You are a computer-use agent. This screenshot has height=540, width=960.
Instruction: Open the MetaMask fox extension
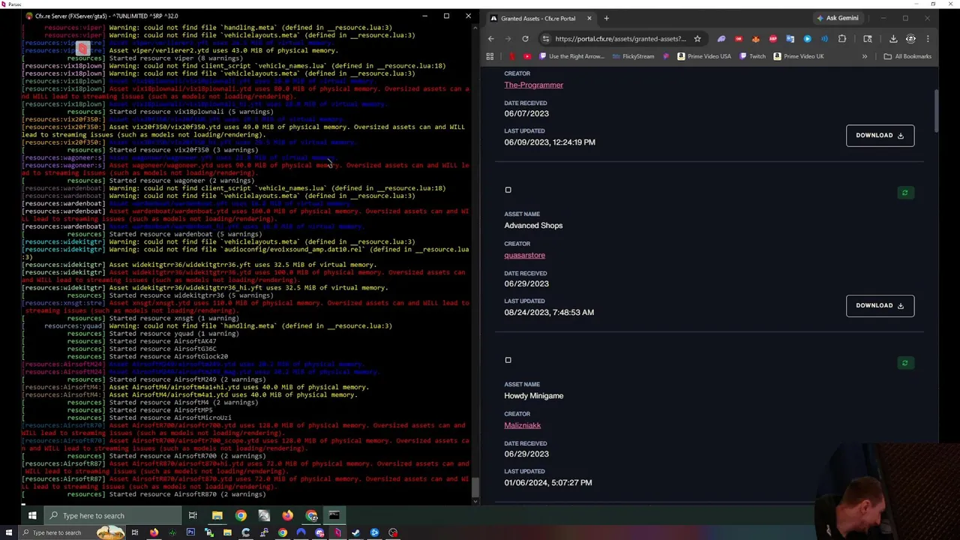[x=755, y=39]
